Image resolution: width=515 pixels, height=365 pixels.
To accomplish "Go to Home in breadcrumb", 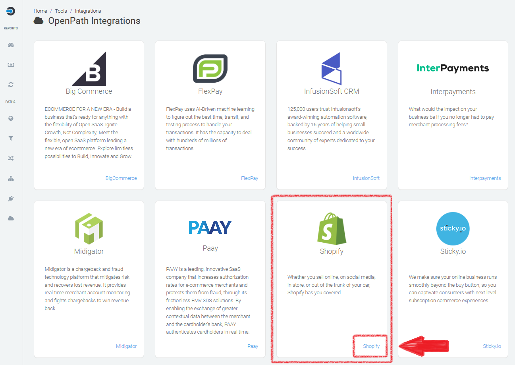I will click(41, 11).
